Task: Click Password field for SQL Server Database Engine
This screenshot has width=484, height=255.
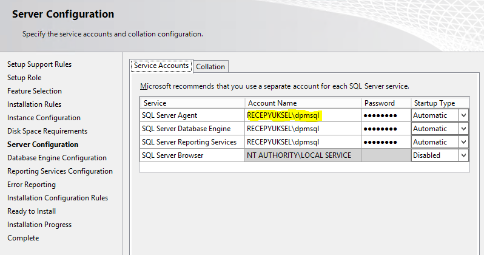Action: click(x=386, y=129)
